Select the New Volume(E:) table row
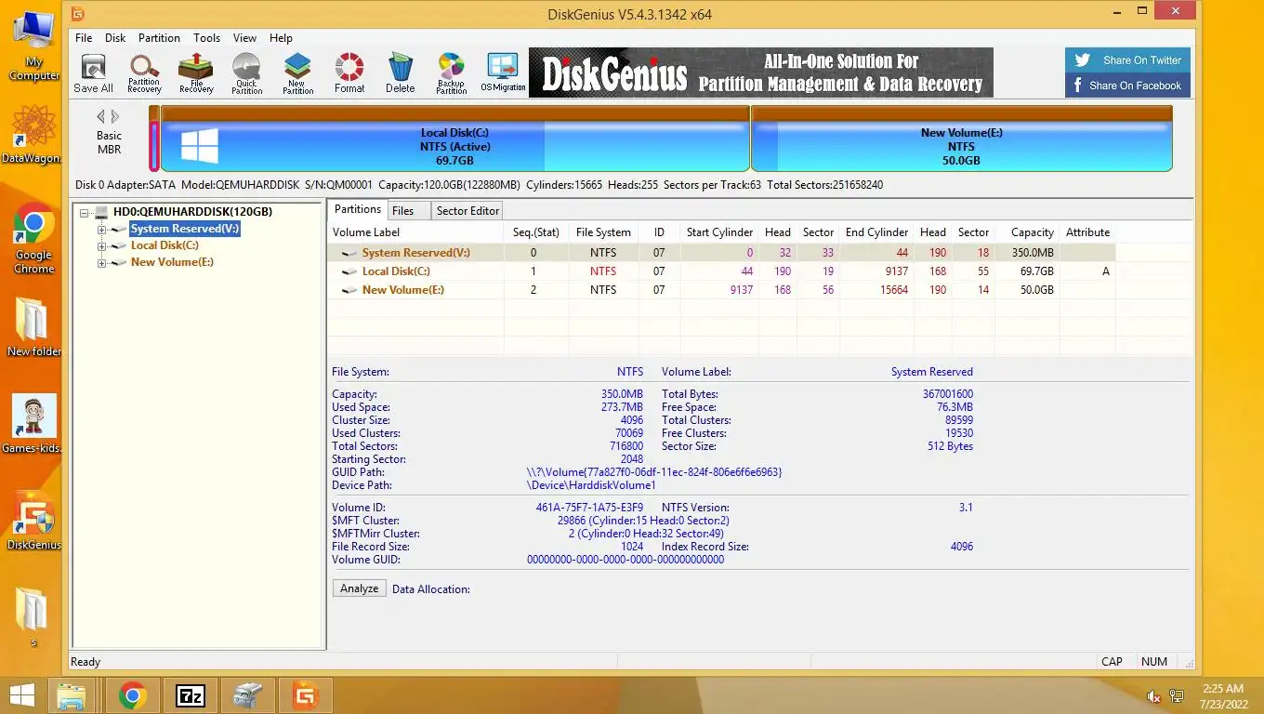 pos(721,290)
